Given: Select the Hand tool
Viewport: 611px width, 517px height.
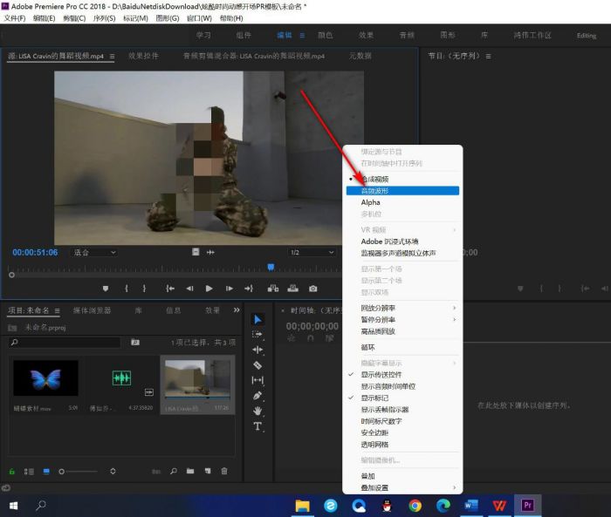Looking at the screenshot, I should (x=257, y=411).
